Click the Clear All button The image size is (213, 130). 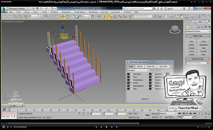point(145,99)
